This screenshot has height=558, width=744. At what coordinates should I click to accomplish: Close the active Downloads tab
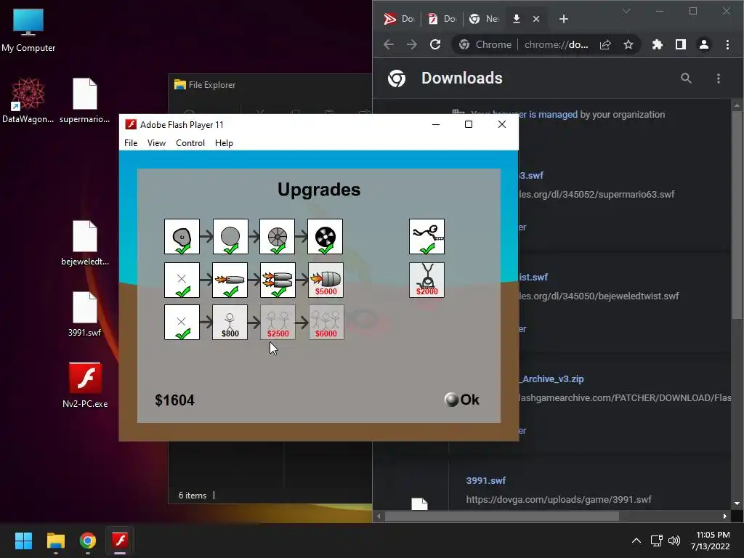click(x=536, y=19)
